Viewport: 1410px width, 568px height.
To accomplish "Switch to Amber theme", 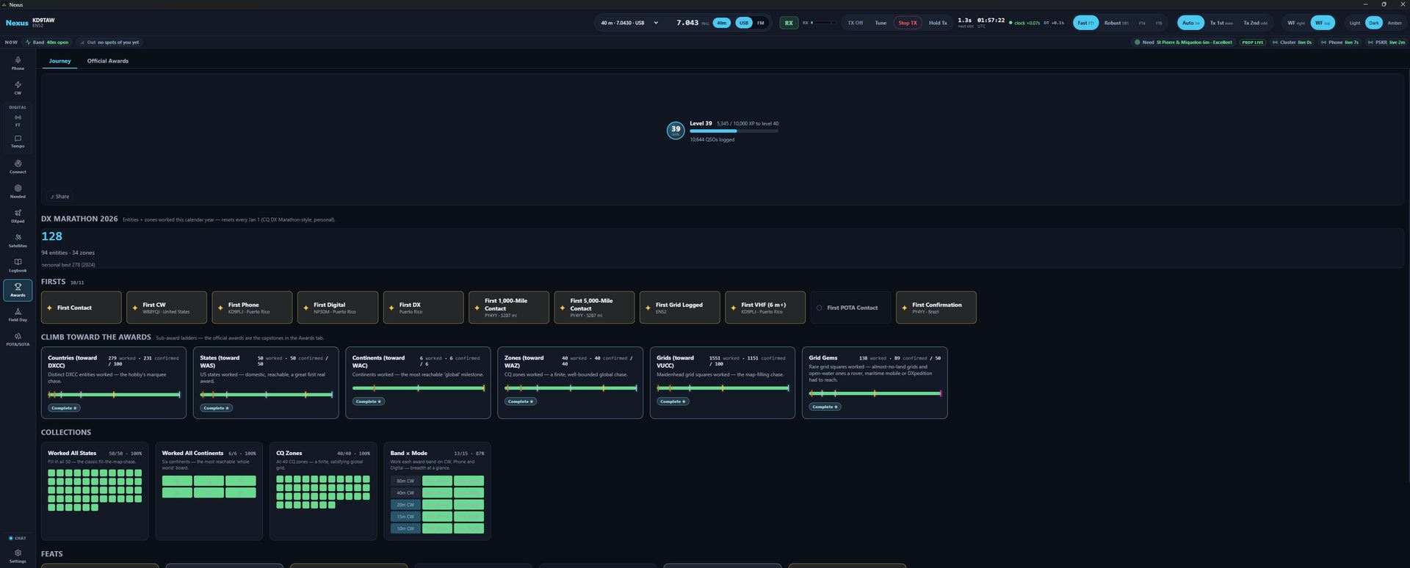I will pos(1395,23).
